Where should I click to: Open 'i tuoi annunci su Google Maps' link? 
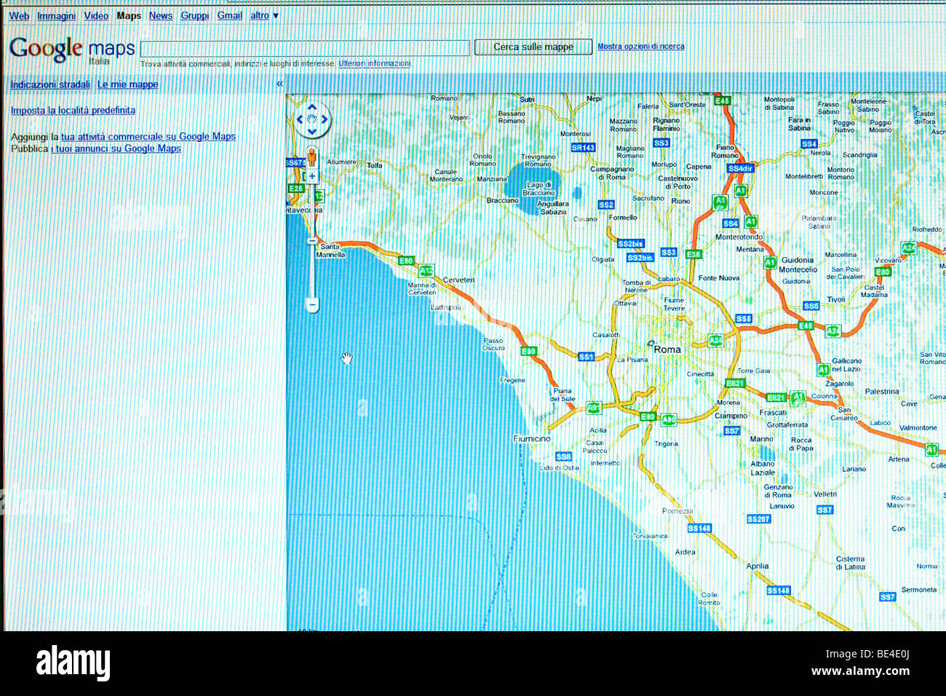[x=116, y=149]
